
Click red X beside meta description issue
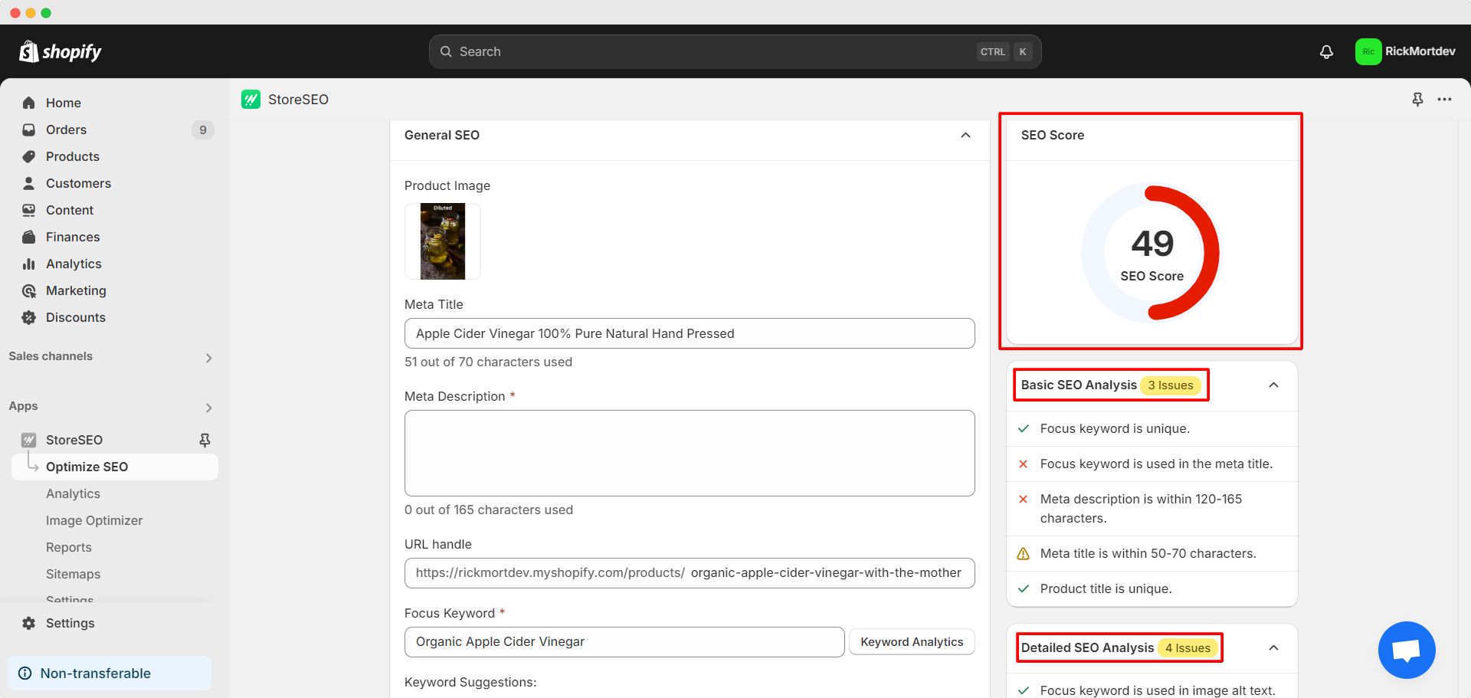tap(1023, 499)
